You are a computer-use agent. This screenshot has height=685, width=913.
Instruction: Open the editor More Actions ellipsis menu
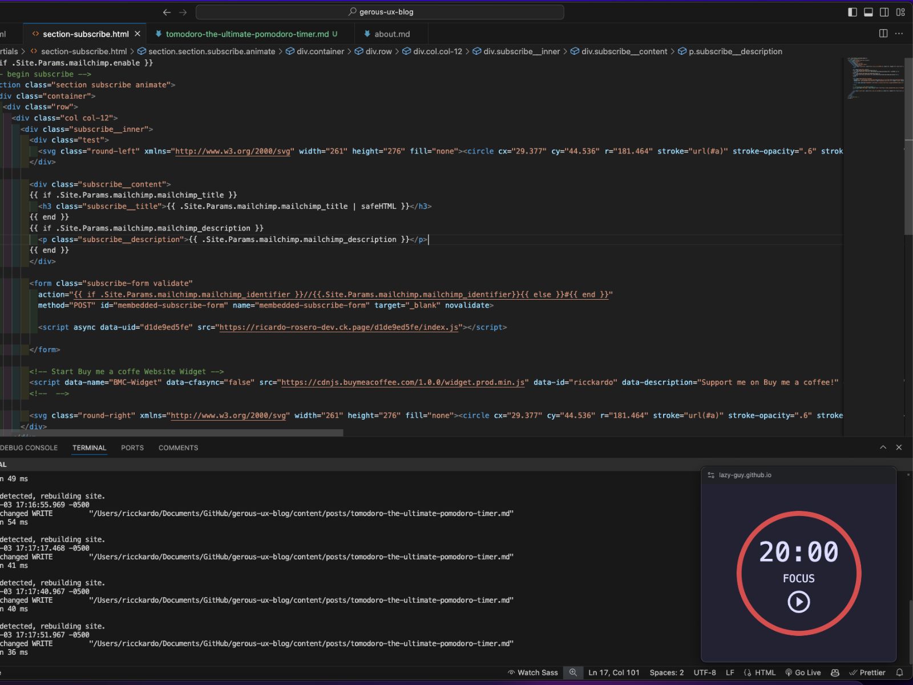point(899,34)
